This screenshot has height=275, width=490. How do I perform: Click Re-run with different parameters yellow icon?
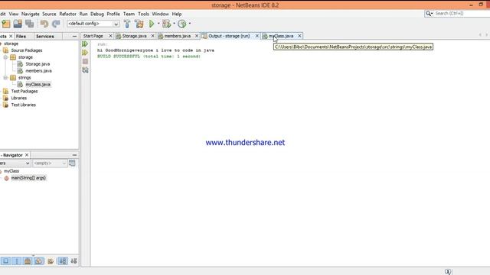(85, 53)
